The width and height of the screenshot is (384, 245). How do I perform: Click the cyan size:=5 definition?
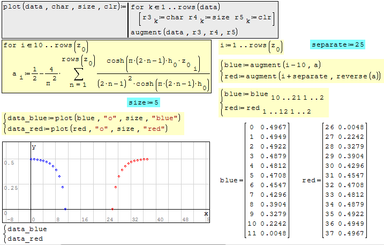click(143, 102)
